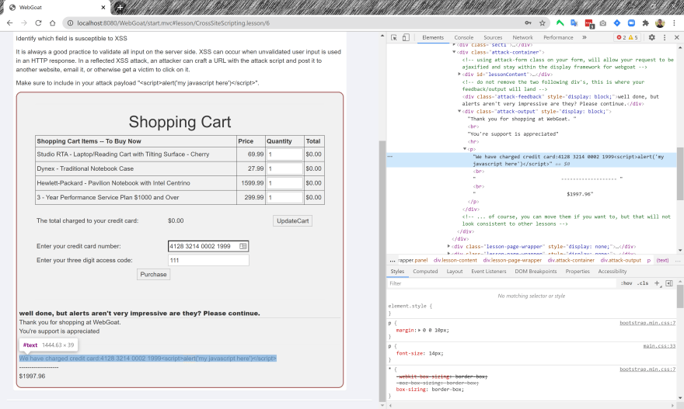Open the Properties tab
This screenshot has width=684, height=409.
click(x=578, y=272)
